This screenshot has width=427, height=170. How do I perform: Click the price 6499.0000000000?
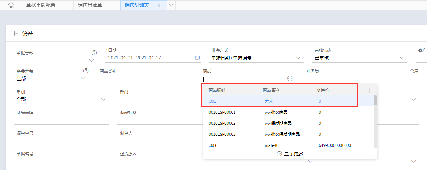coord(335,145)
